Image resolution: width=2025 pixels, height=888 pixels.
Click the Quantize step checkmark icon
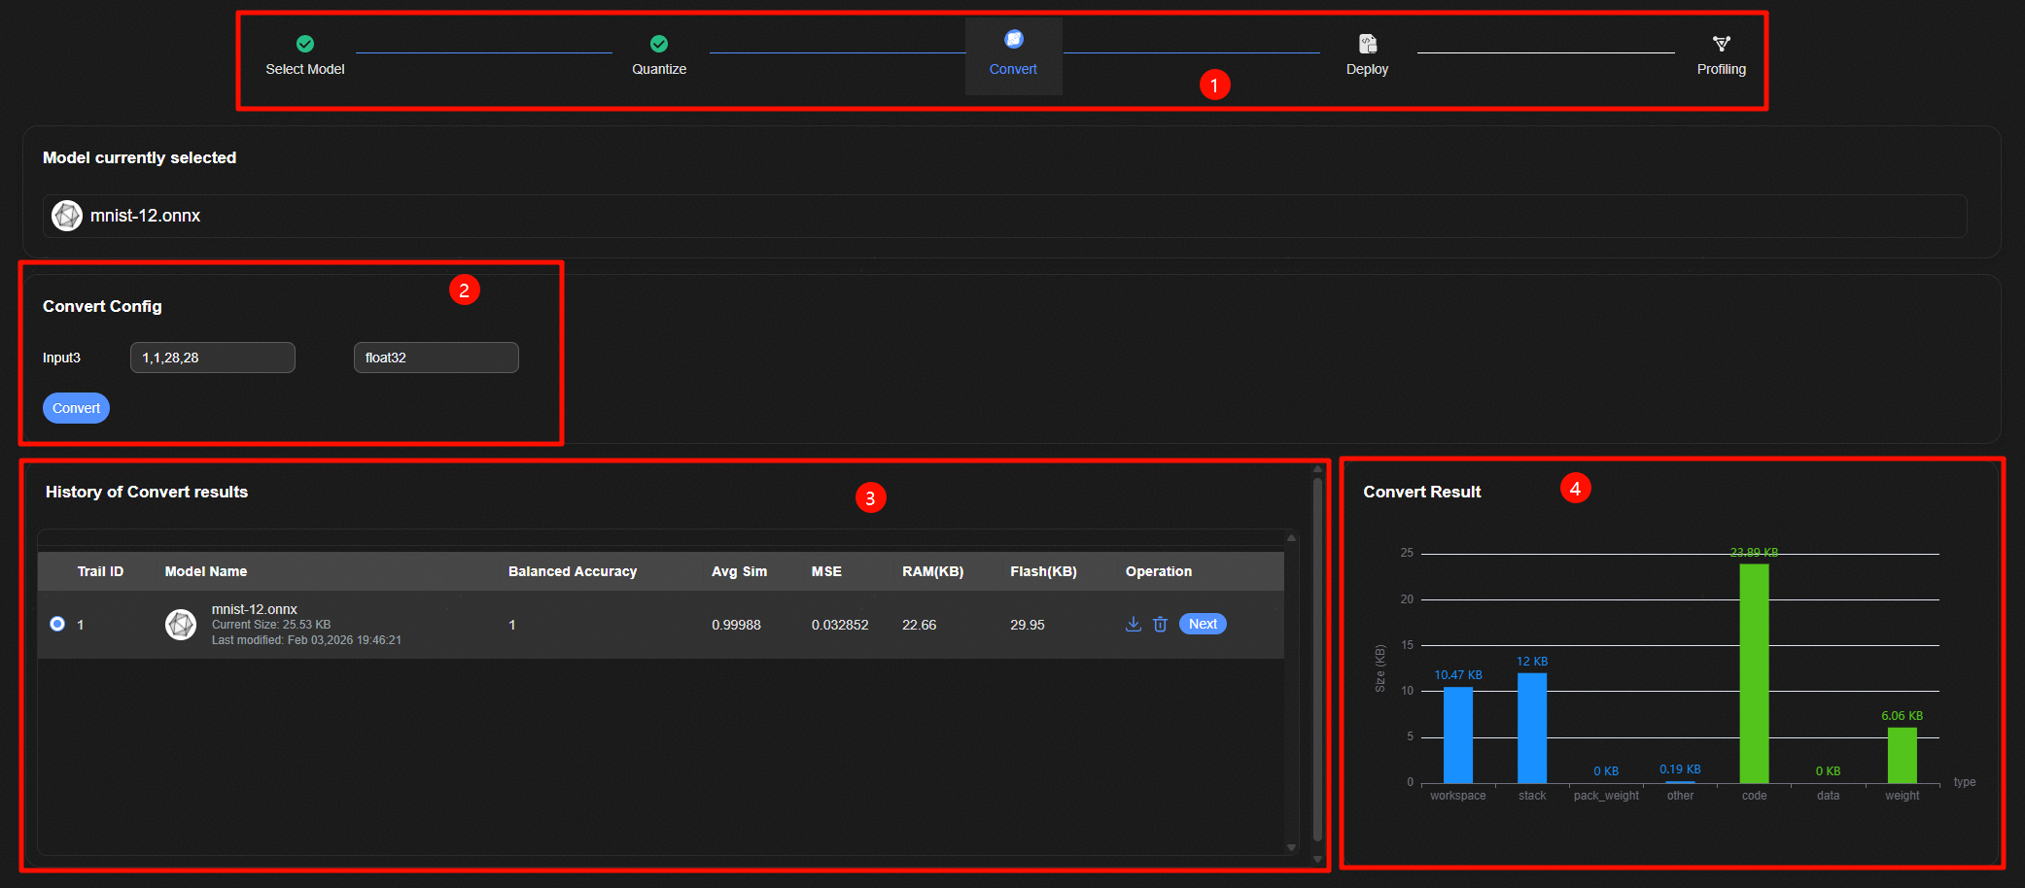point(658,44)
